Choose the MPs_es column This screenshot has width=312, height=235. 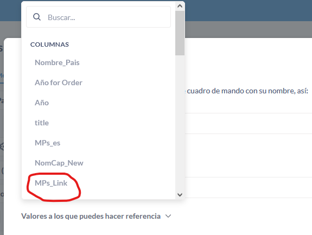(x=48, y=143)
